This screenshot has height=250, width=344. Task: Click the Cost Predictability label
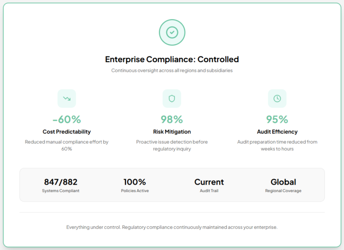click(67, 132)
